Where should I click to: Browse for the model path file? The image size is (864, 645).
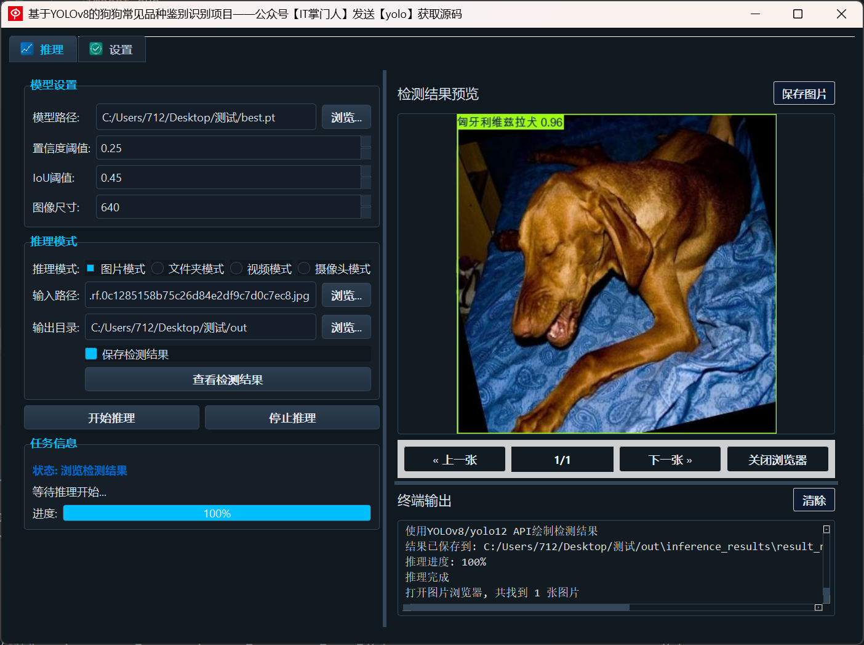(346, 117)
